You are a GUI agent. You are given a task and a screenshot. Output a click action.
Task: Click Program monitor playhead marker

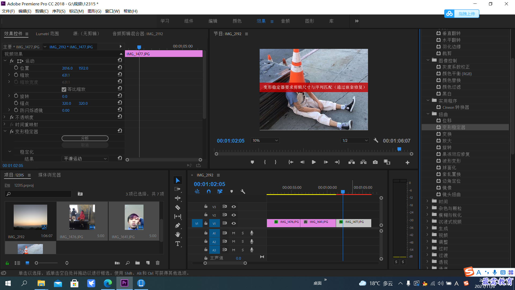point(399,149)
